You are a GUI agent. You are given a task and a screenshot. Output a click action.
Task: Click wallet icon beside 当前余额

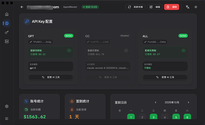(x=26, y=110)
